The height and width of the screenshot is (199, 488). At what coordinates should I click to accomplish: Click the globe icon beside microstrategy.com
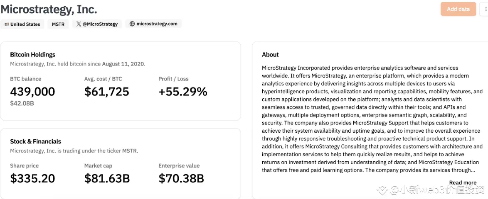click(x=132, y=24)
